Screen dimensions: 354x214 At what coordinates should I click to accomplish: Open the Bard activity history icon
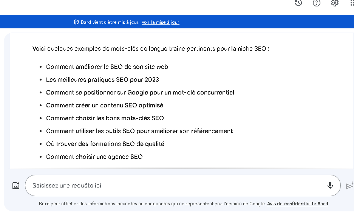pos(298,3)
